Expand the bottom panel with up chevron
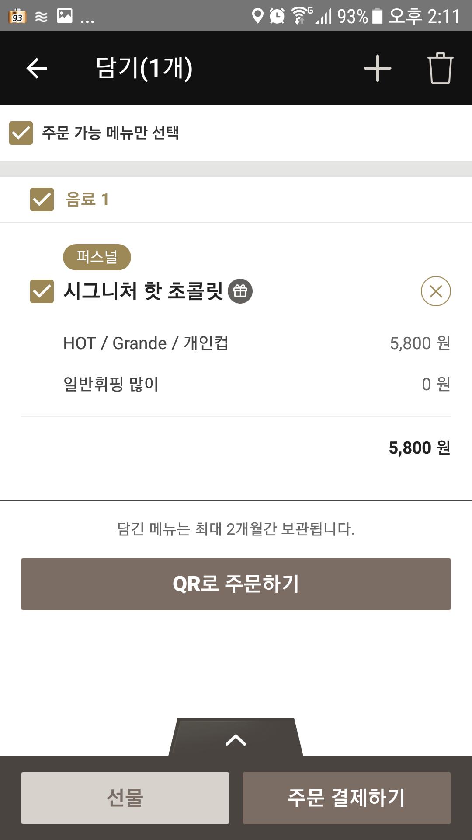 coord(236,739)
